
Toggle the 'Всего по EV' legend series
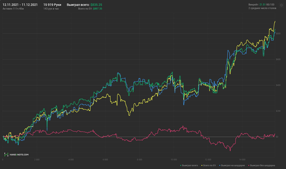click(x=208, y=166)
